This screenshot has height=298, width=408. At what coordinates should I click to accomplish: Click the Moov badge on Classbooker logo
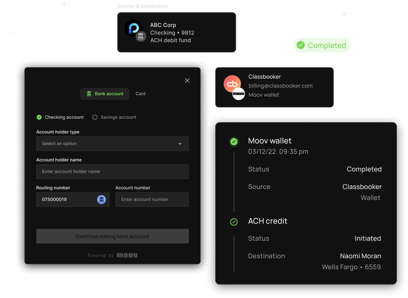click(239, 94)
